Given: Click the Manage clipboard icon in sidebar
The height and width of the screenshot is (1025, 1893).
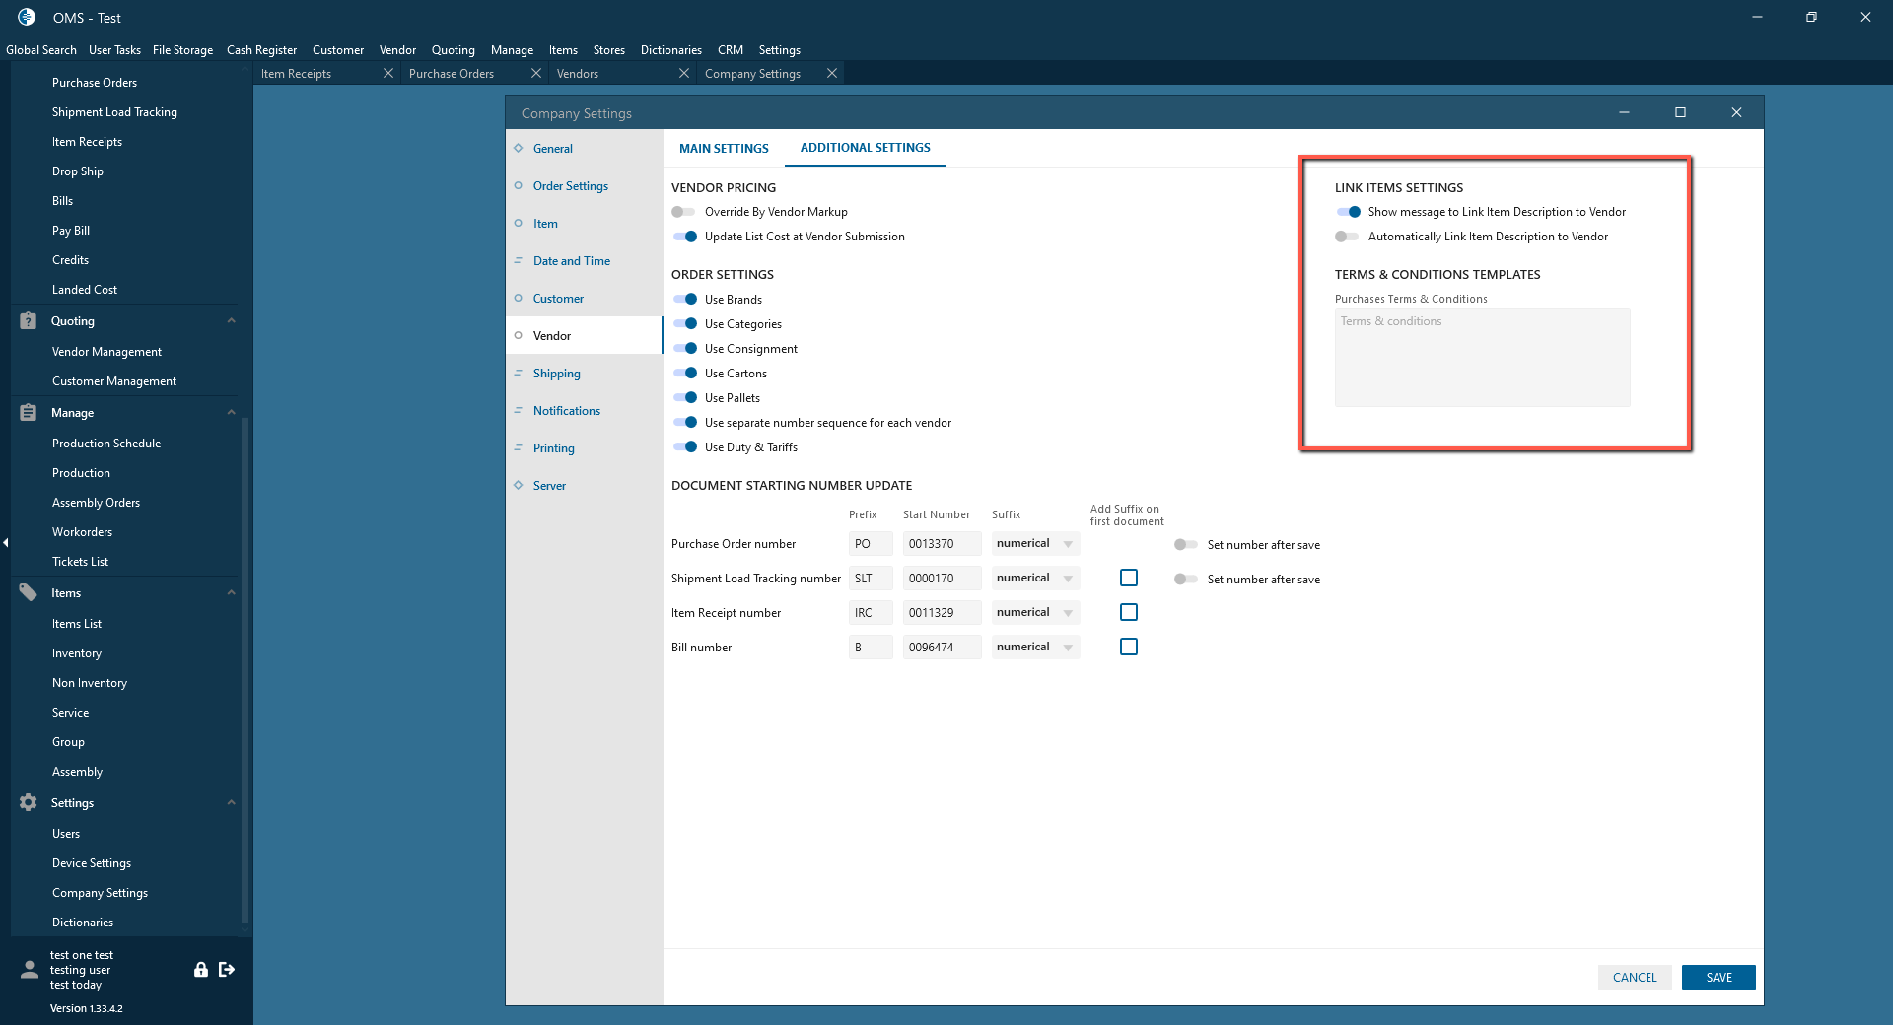Looking at the screenshot, I should coord(29,413).
